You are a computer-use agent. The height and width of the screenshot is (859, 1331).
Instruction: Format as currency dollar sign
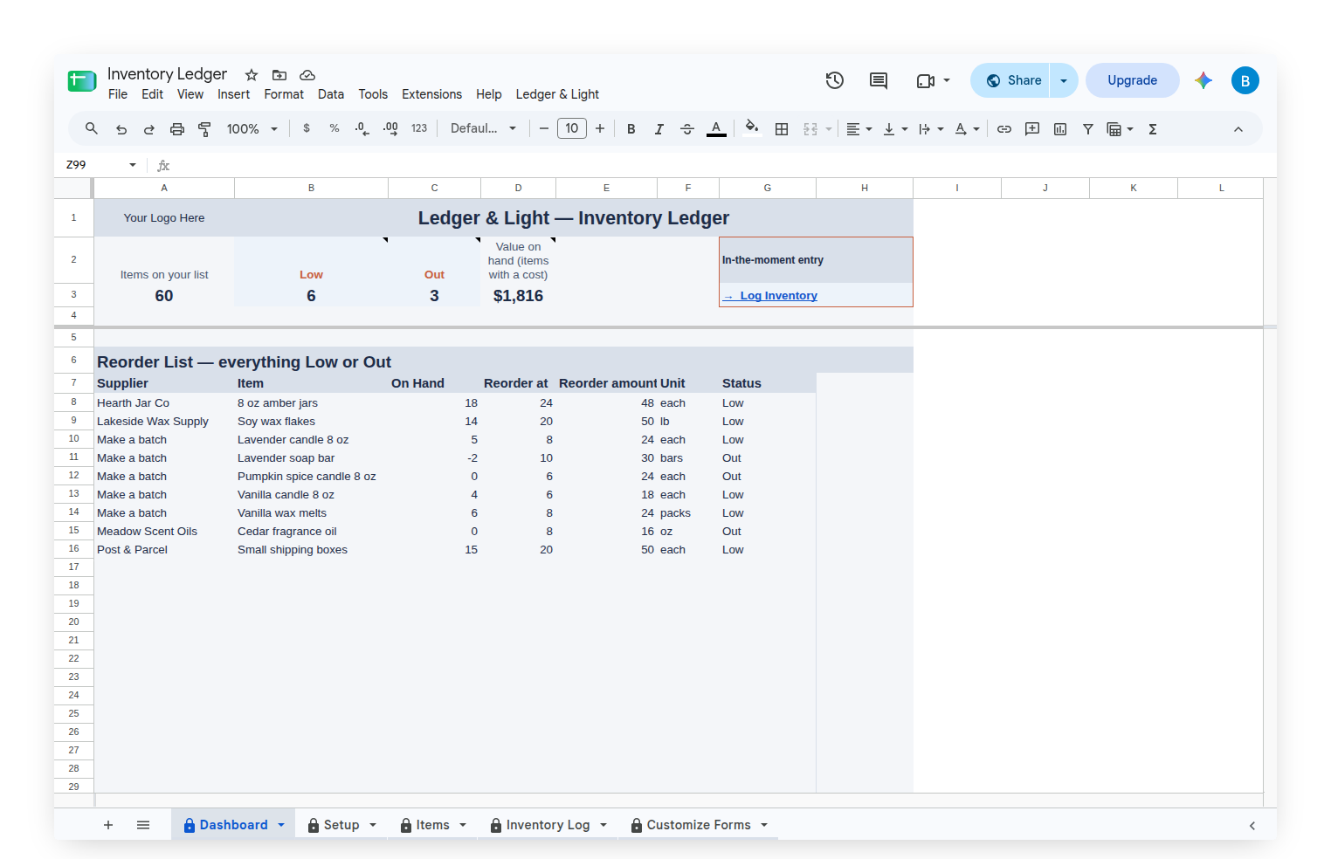point(307,128)
